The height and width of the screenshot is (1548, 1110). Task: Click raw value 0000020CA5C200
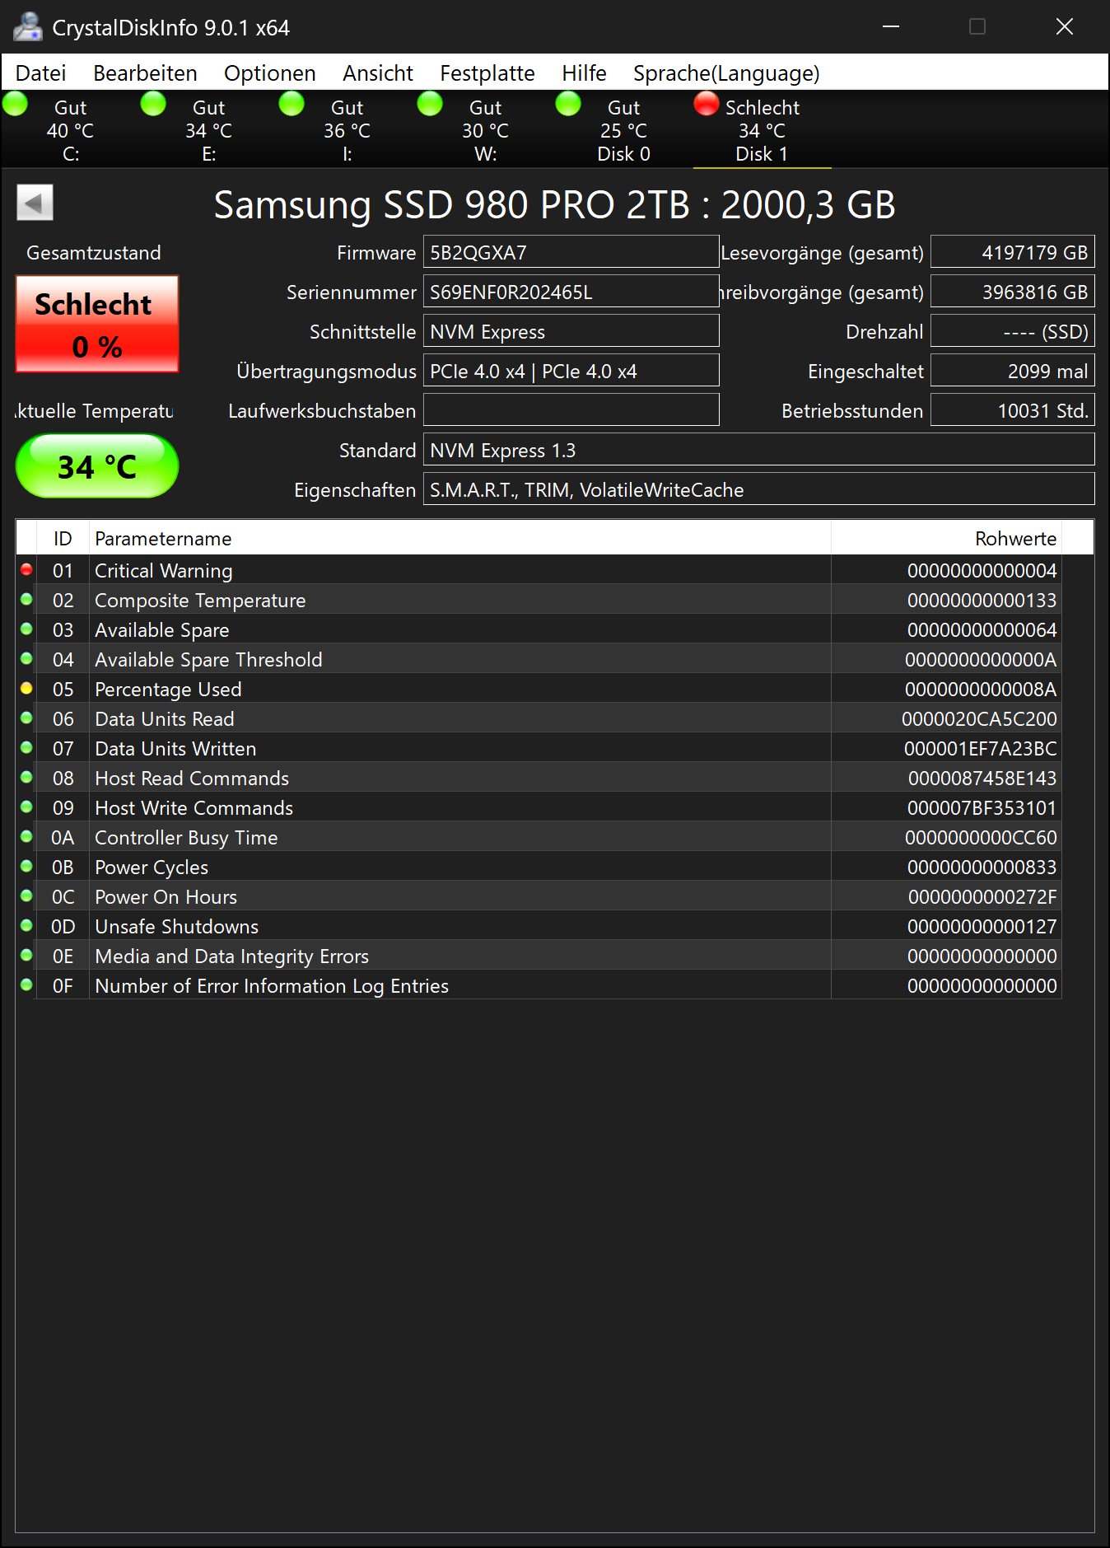point(979,719)
